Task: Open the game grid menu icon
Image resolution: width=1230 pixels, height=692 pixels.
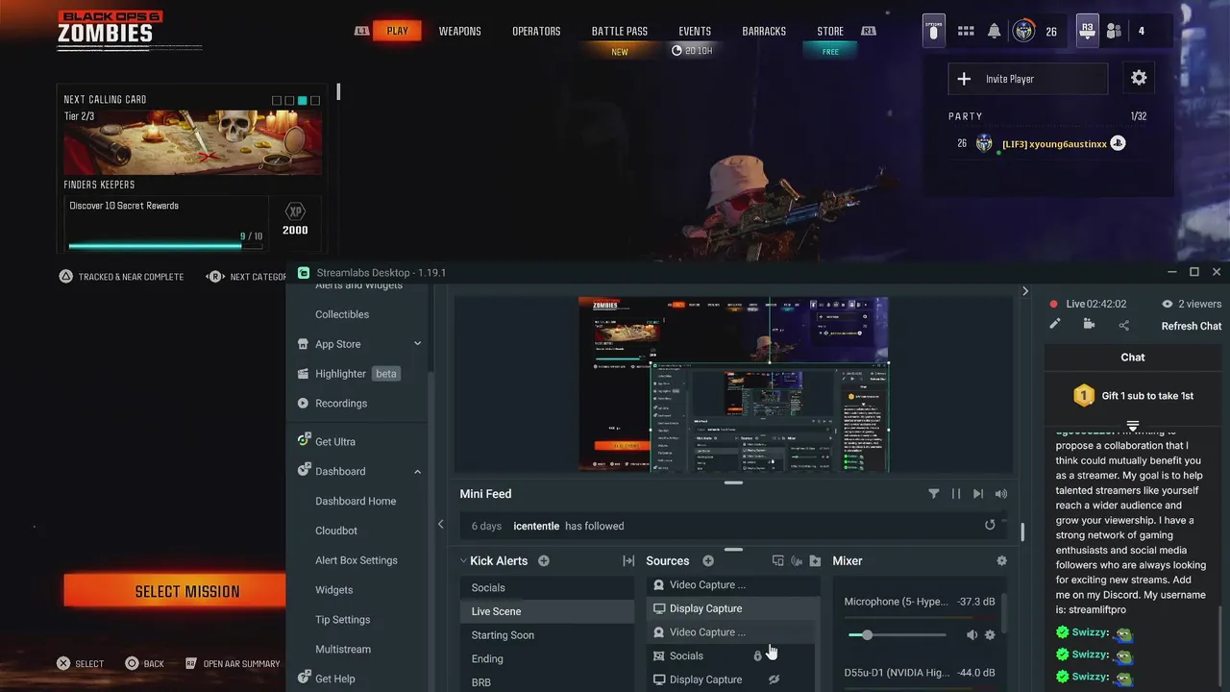Action: click(966, 31)
